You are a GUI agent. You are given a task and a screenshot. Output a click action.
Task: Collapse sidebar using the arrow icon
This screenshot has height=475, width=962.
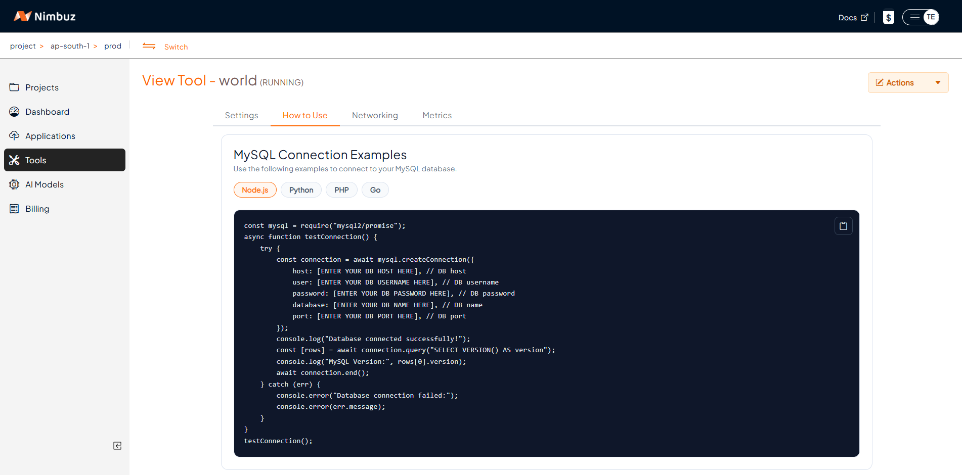[x=117, y=446]
